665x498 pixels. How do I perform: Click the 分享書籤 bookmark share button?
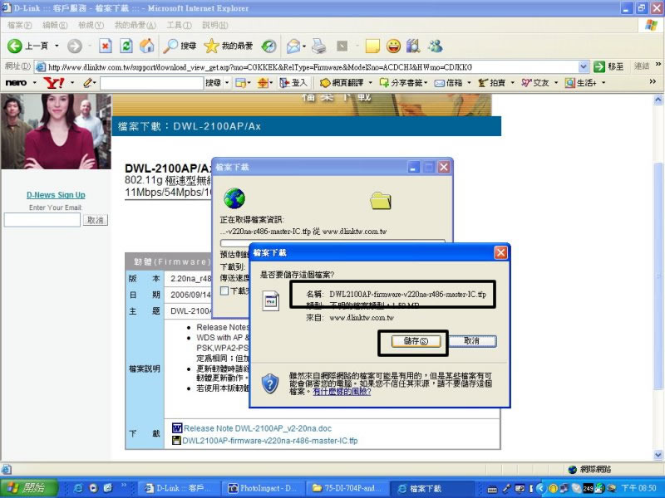click(403, 82)
